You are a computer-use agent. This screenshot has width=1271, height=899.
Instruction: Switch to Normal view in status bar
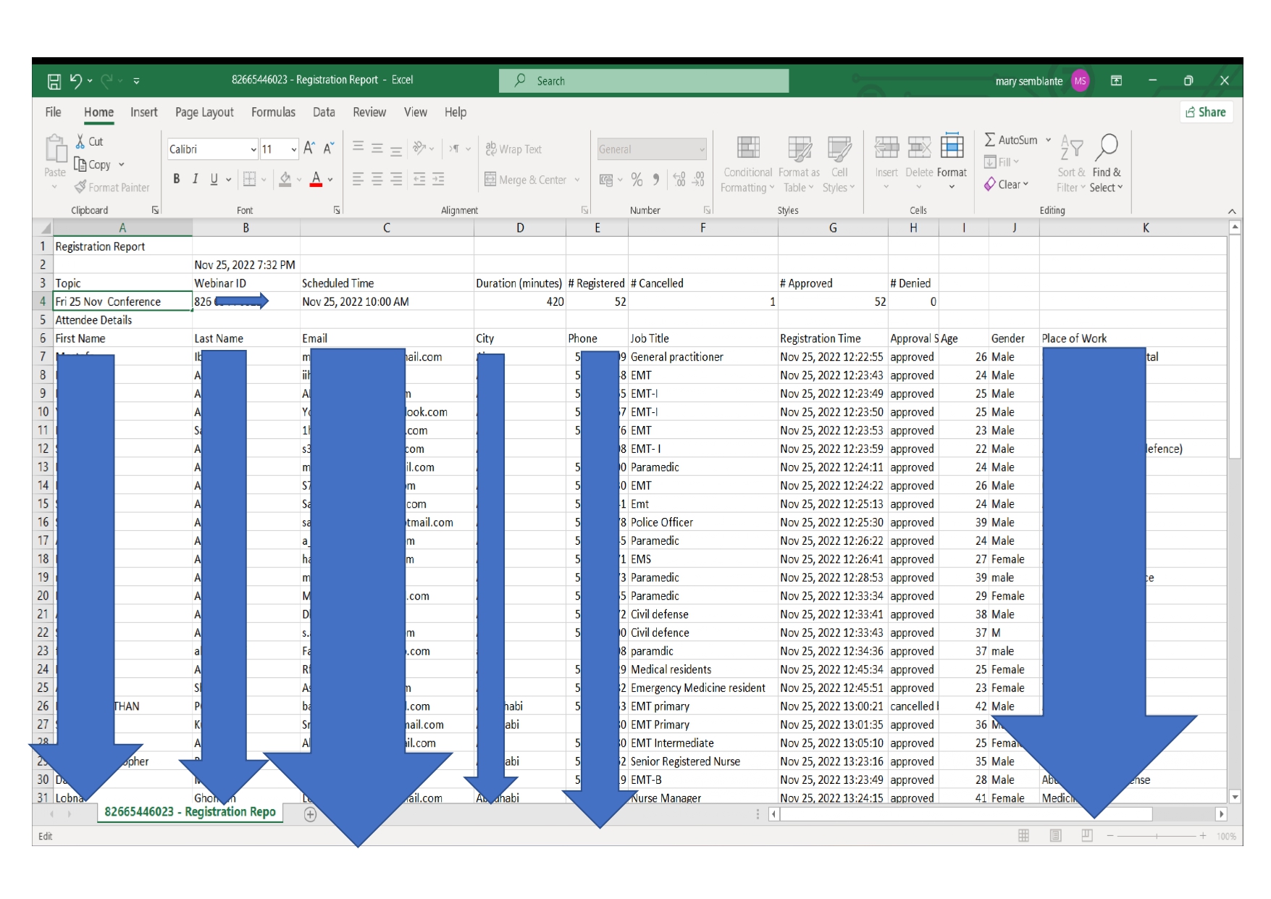click(x=1023, y=836)
